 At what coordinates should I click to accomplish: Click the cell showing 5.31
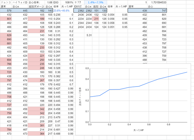click(88, 35)
